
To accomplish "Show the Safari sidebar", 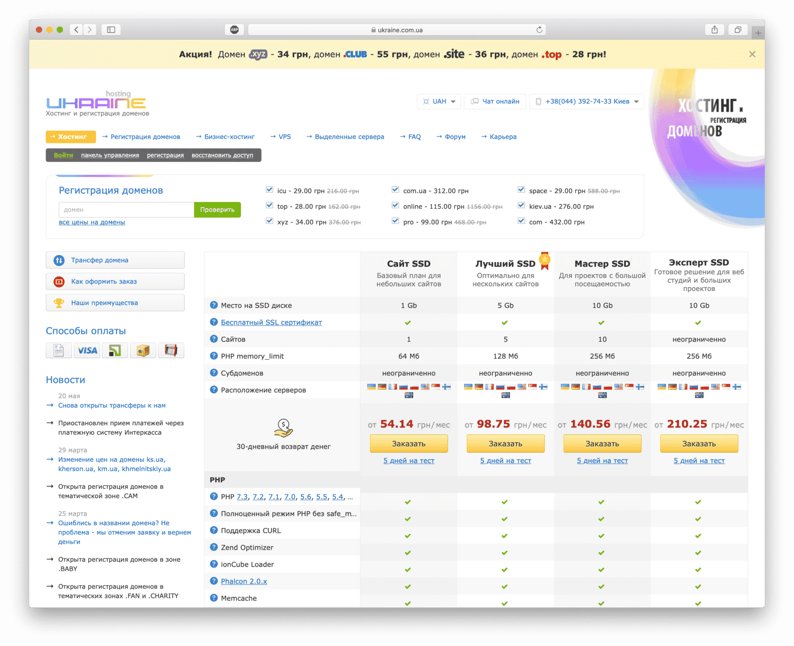I will (111, 30).
